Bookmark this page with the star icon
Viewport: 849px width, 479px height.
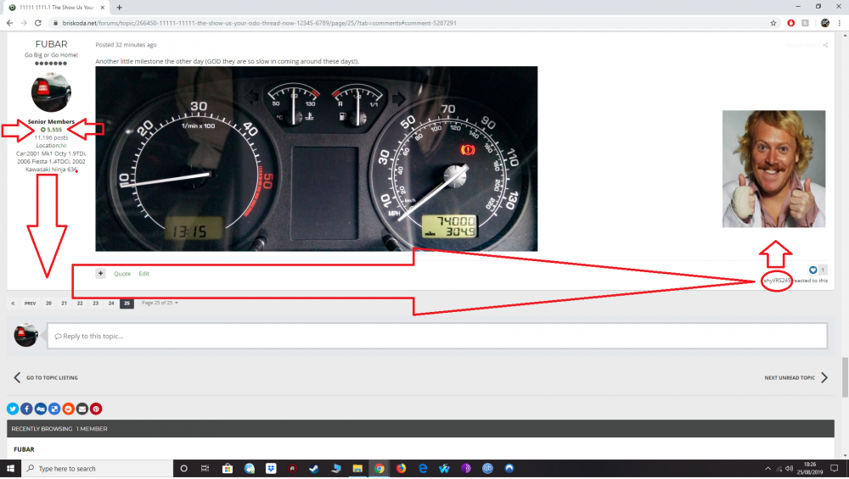point(773,23)
